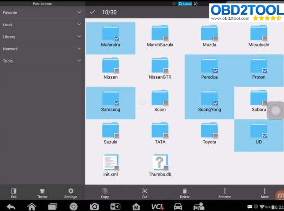The image size is (284, 211).
Task: Launch the Chrome browser icon
Action: pyautogui.click(x=74, y=206)
